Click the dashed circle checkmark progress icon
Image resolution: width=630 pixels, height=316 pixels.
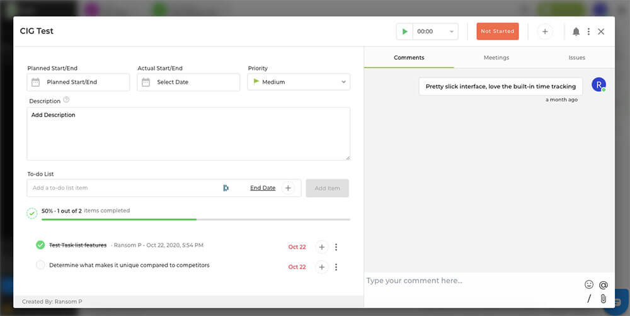(32, 213)
